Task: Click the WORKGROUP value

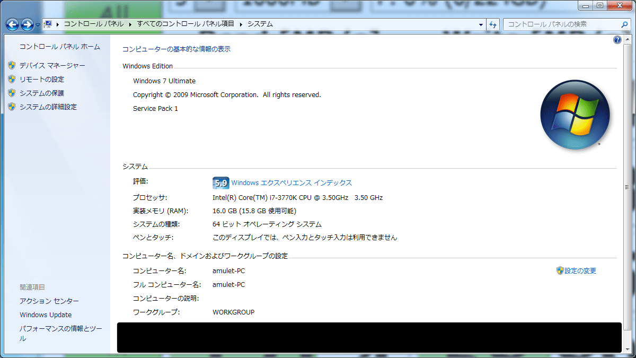Action: pos(234,312)
